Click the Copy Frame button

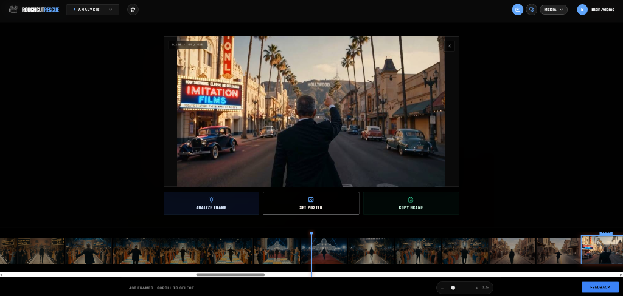click(x=411, y=203)
